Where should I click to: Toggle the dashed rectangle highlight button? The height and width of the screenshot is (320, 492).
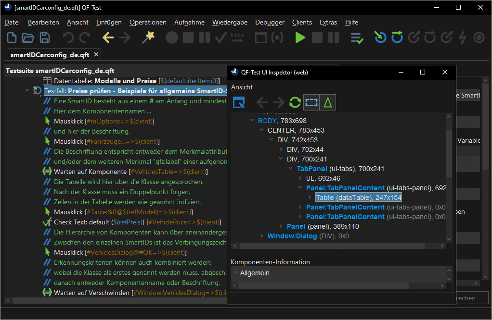[x=311, y=102]
